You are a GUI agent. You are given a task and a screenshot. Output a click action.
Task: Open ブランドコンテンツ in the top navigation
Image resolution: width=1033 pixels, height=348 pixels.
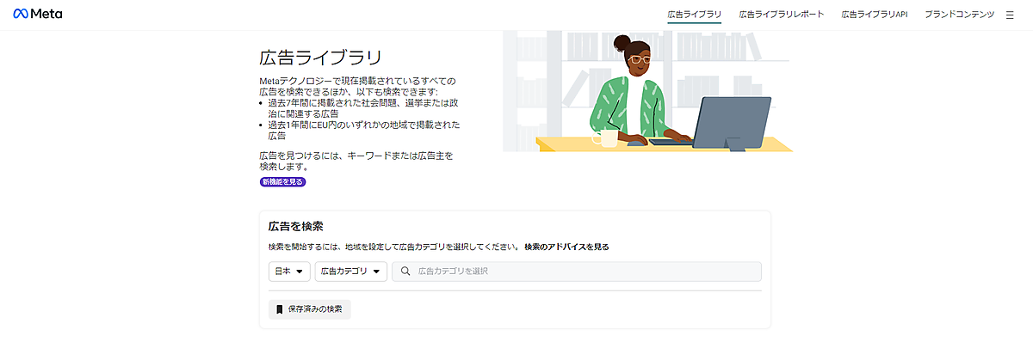coord(960,15)
